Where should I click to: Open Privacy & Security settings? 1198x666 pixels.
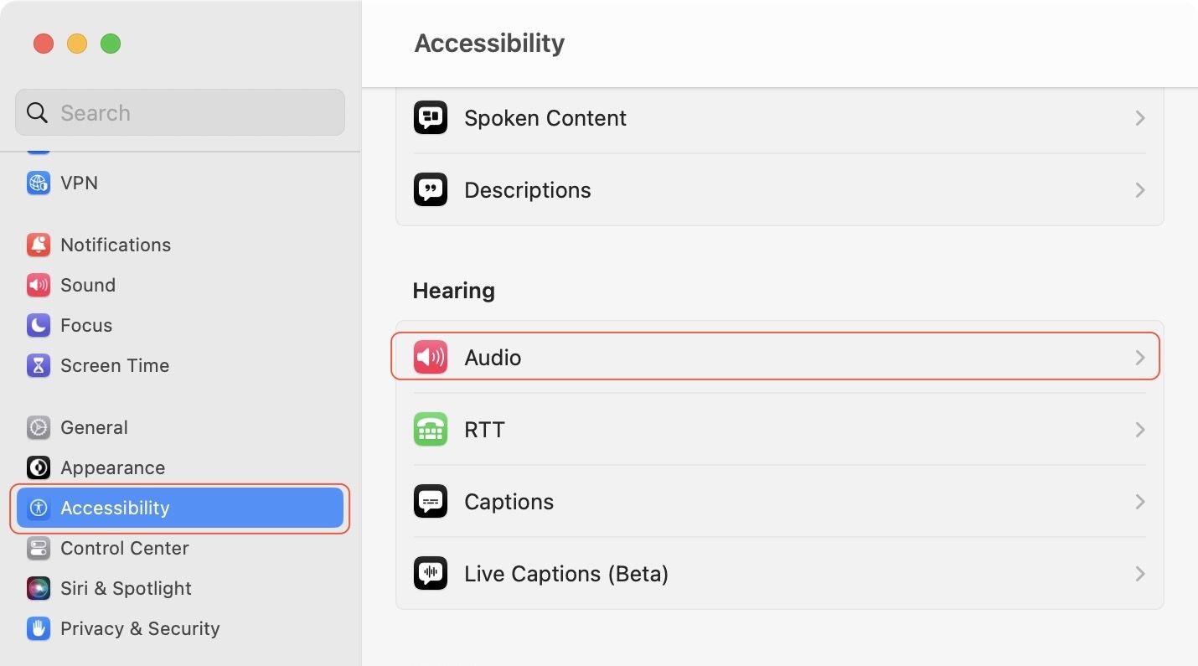click(x=139, y=628)
